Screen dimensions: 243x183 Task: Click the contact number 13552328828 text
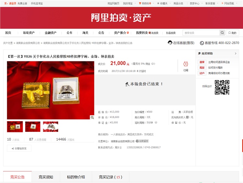click(134, 147)
